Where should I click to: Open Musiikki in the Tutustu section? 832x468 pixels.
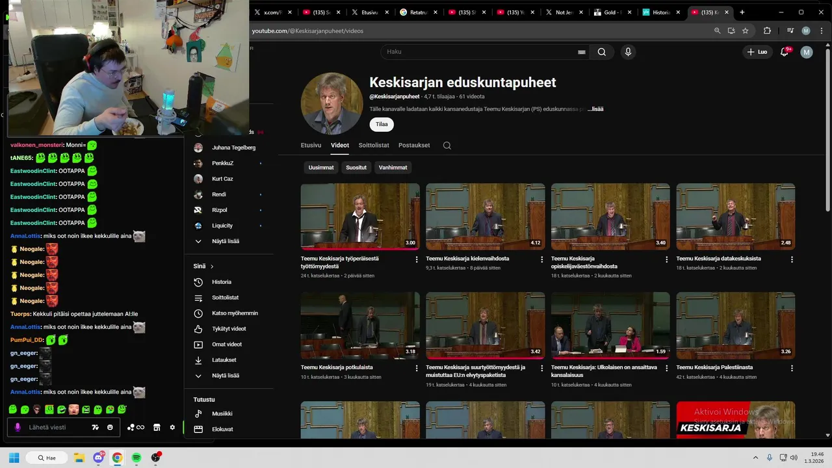[x=222, y=413]
